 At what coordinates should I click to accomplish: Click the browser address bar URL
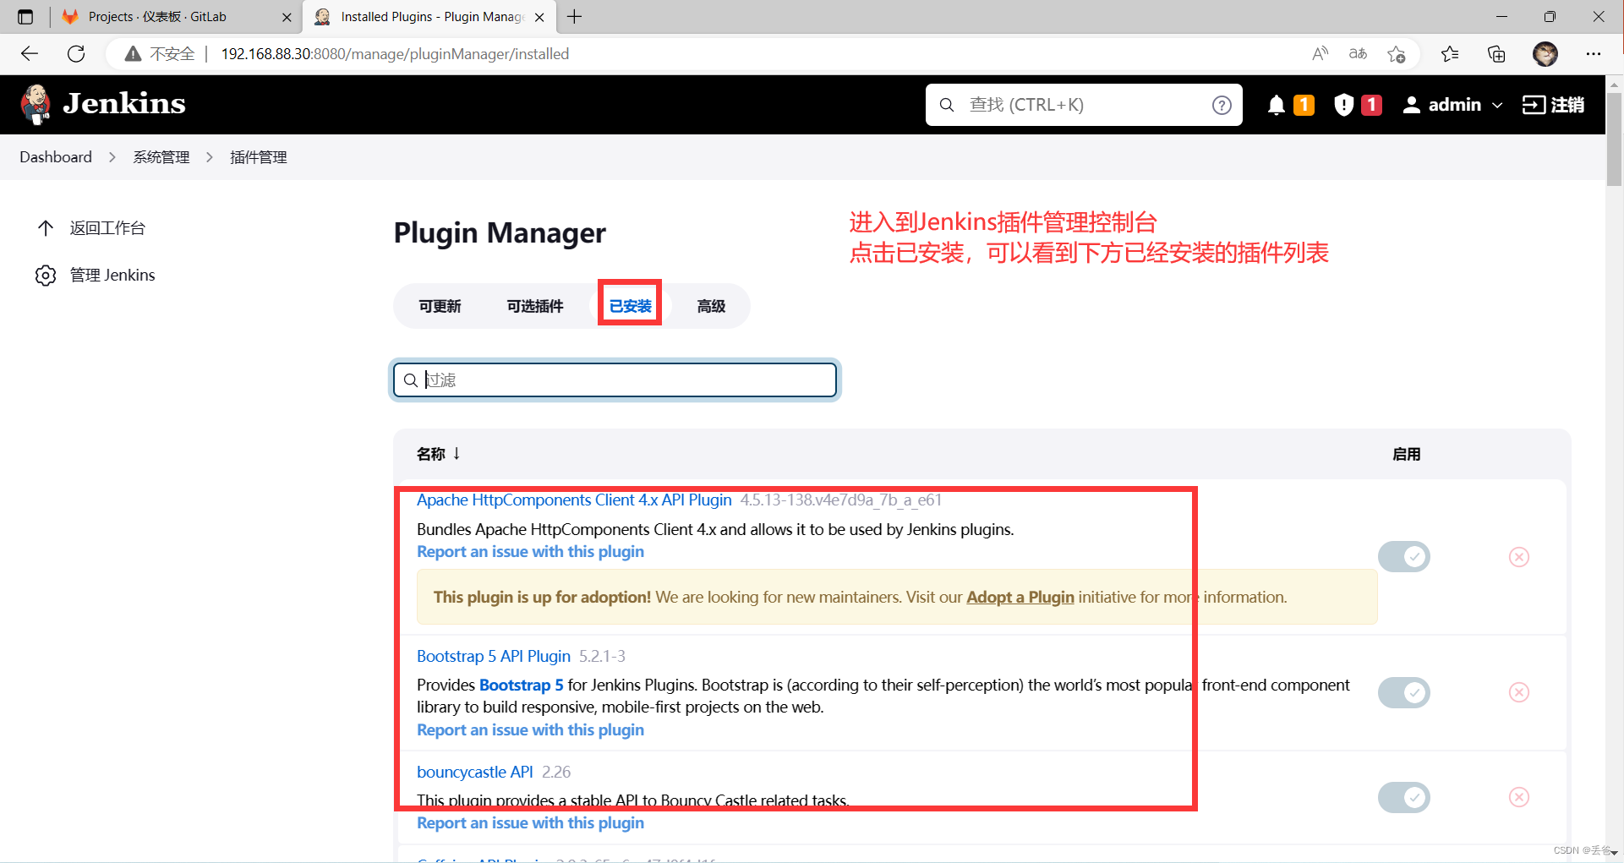click(395, 54)
